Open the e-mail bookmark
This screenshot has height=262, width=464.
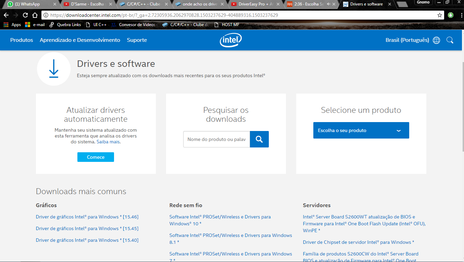click(35, 25)
